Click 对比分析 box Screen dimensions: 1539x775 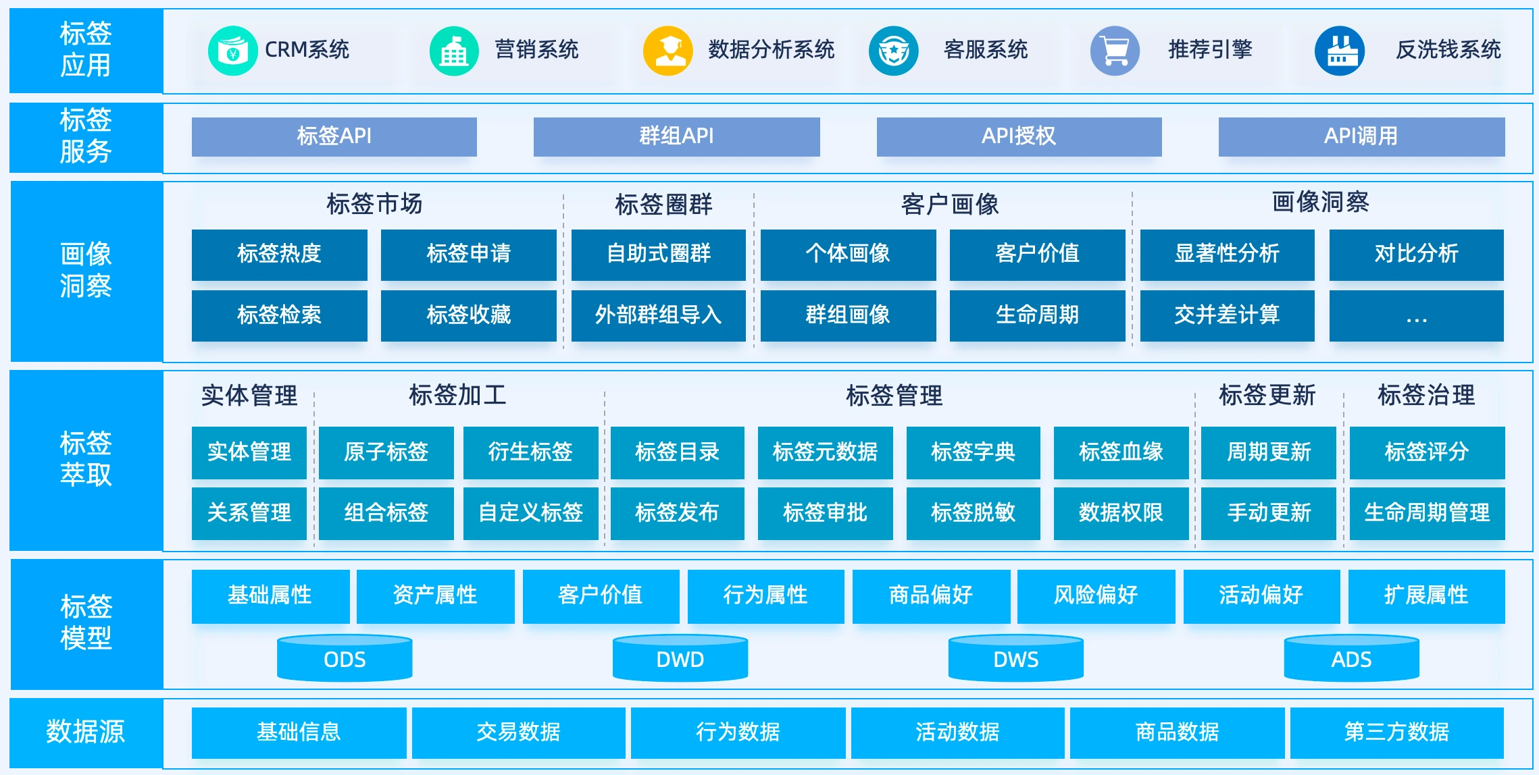click(x=1417, y=255)
